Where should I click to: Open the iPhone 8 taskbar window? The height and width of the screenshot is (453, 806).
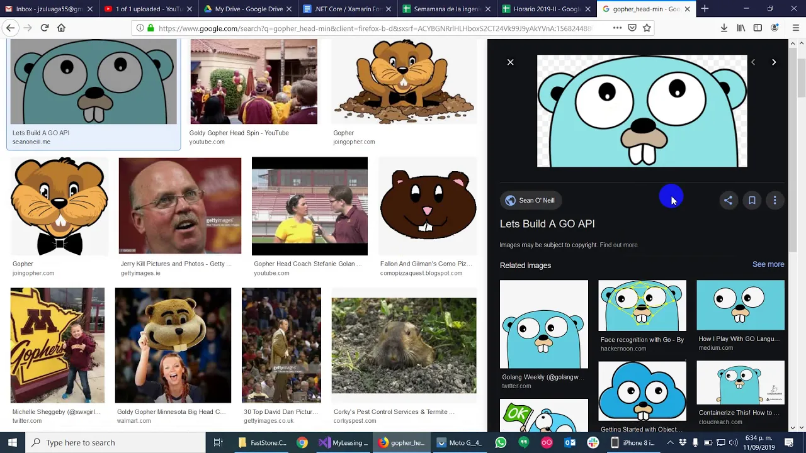tap(633, 442)
